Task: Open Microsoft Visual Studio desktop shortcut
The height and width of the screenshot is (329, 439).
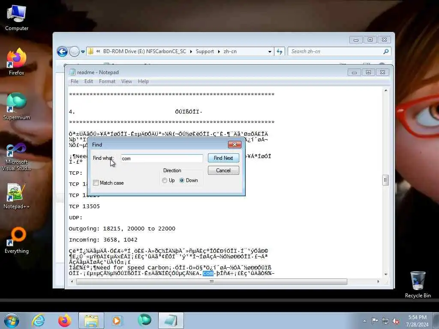Action: (17, 157)
